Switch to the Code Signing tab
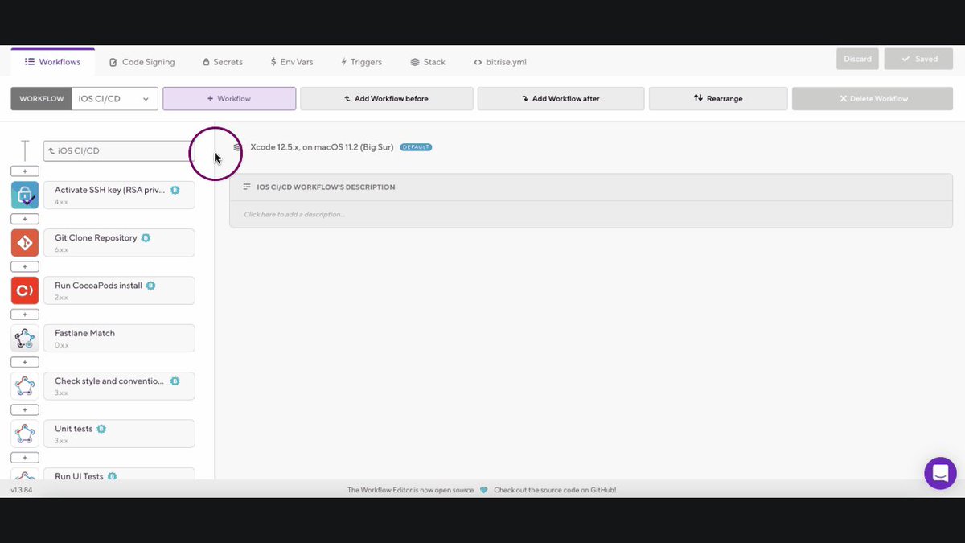Viewport: 965px width, 543px height. pos(142,62)
